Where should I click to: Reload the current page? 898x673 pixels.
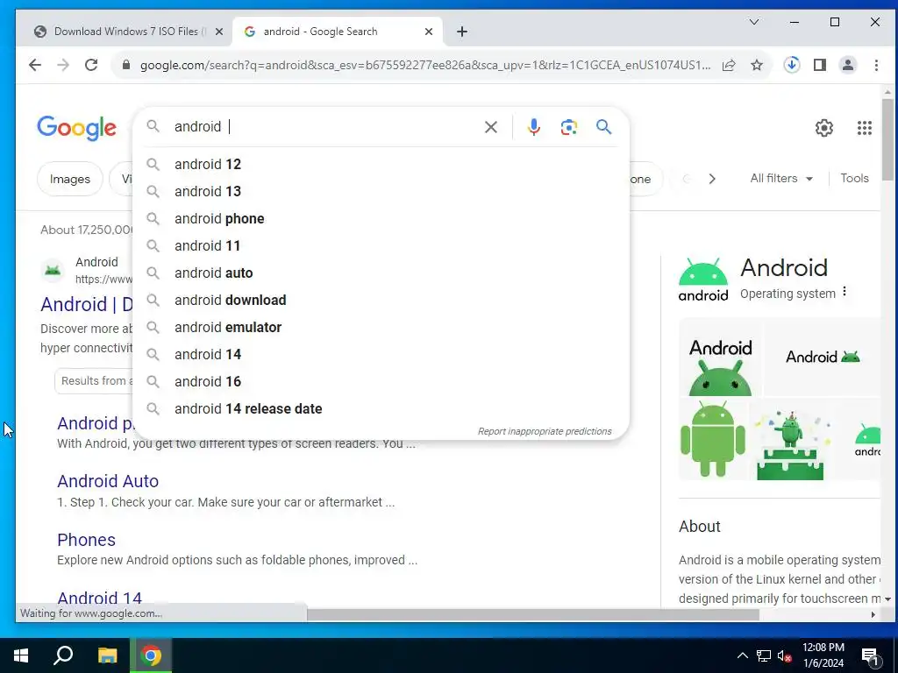tap(91, 65)
